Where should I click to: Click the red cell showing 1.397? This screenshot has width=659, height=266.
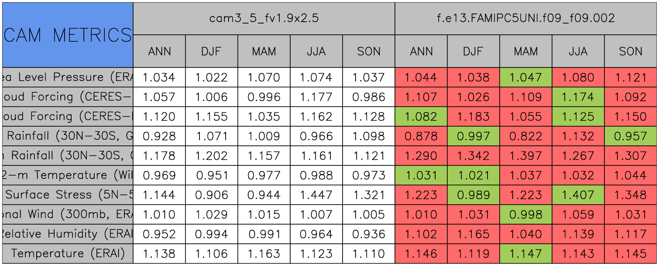coord(525,156)
